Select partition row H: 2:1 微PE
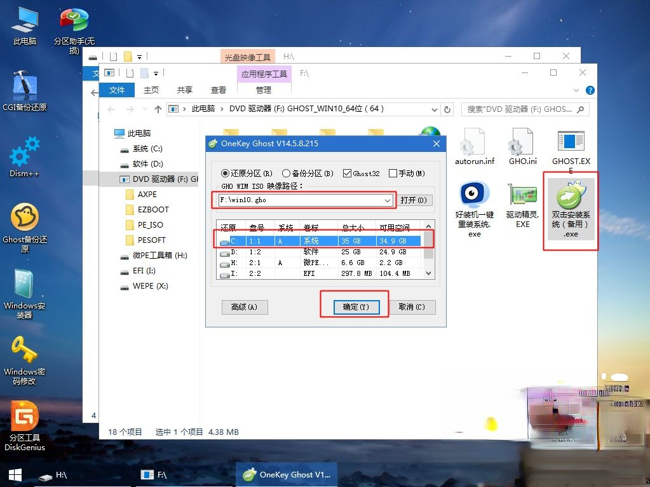650x487 pixels. [x=319, y=263]
